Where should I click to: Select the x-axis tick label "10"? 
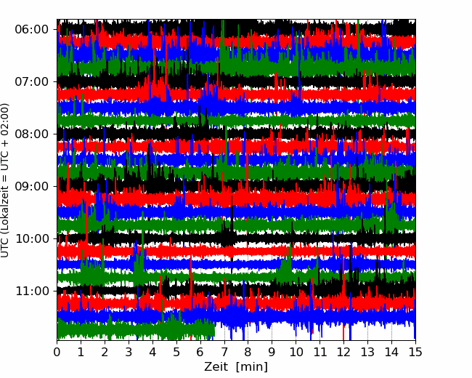pos(296,352)
